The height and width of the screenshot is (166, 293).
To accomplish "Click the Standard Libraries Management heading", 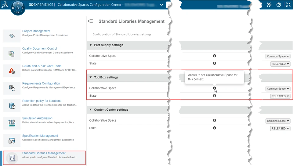I will [x=132, y=21].
